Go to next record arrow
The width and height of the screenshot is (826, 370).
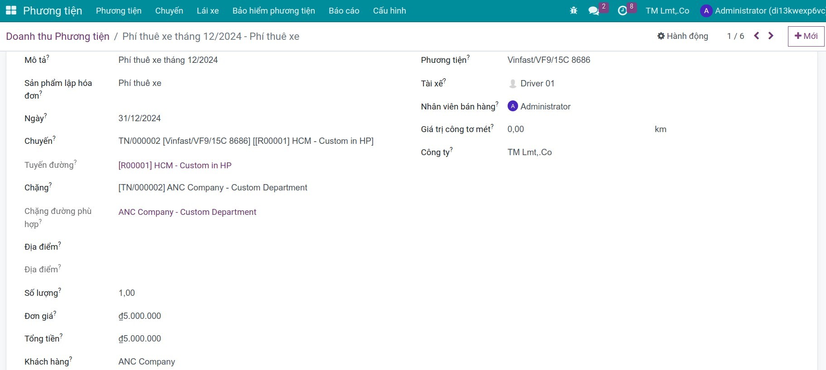coord(771,36)
